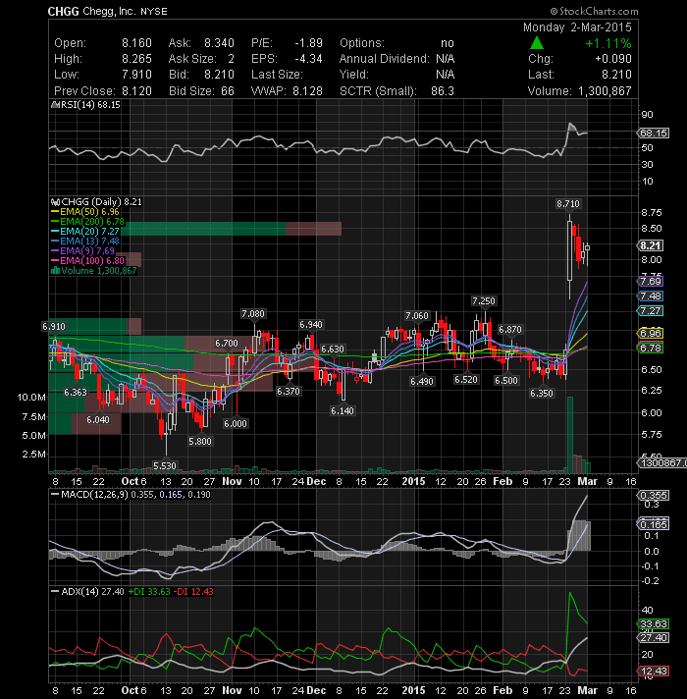This screenshot has height=699, width=687.
Task: Click the P/E -1.89 value
Action: click(308, 43)
